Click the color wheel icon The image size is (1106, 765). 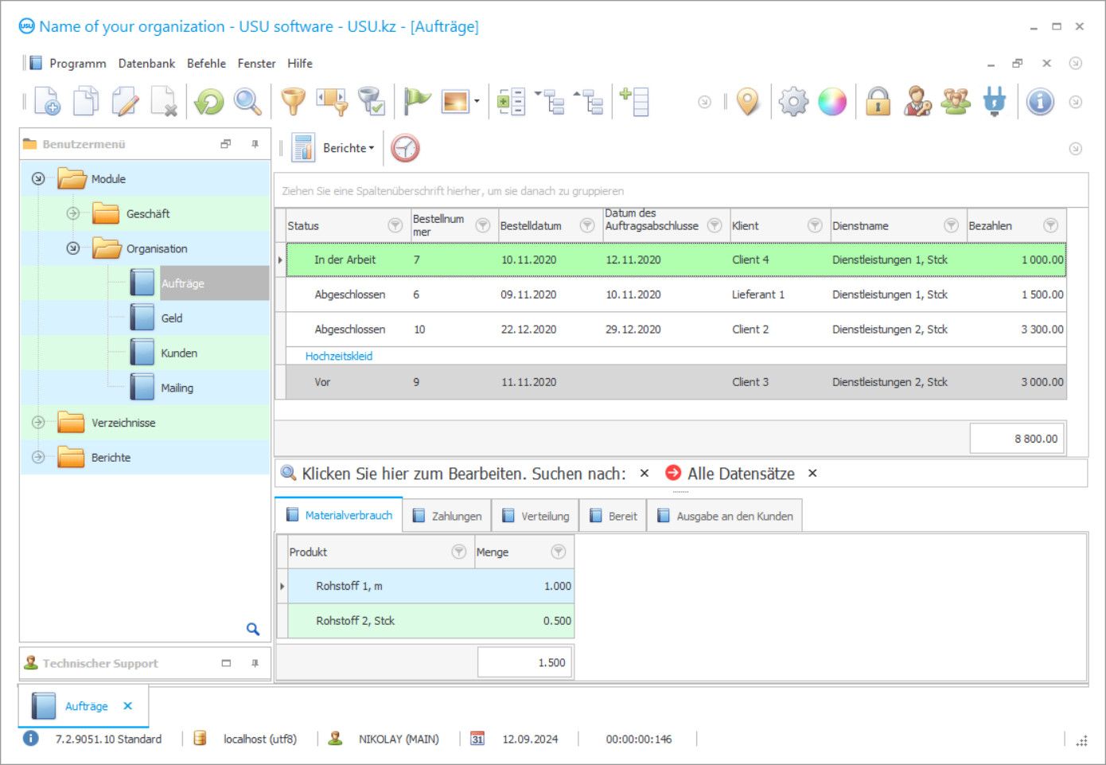pos(832,101)
